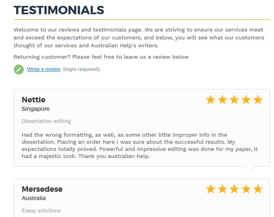Click the fifth star in Nettie's rating
The image size is (274, 217).
[x=258, y=100]
